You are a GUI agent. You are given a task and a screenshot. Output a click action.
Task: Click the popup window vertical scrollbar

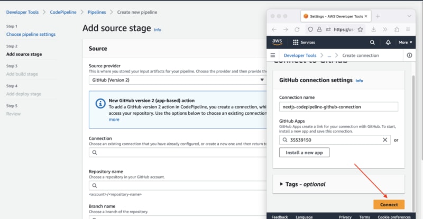(413, 143)
